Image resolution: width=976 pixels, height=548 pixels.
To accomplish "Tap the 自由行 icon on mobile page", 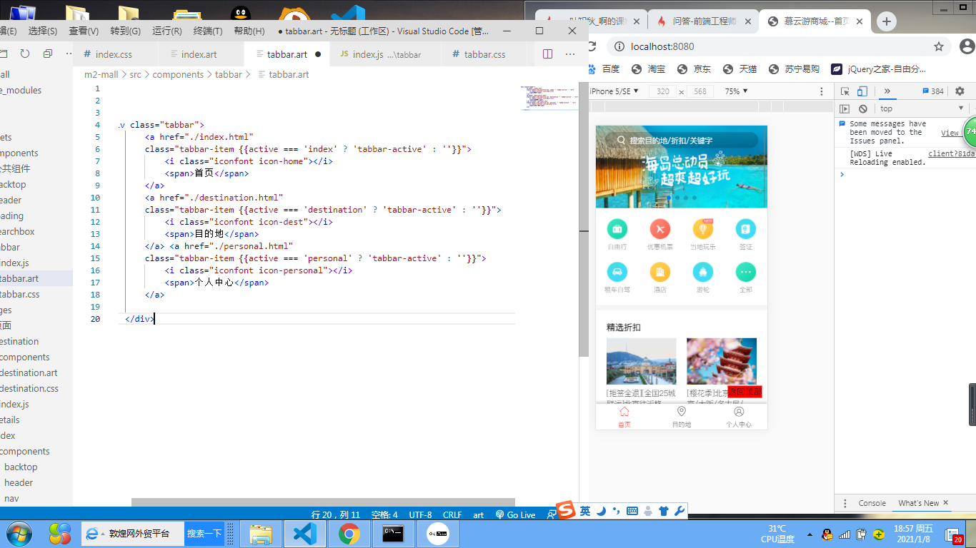I will [617, 229].
